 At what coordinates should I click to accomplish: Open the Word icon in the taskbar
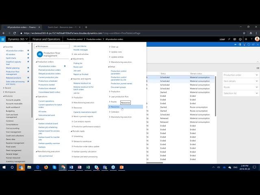(x=71, y=167)
